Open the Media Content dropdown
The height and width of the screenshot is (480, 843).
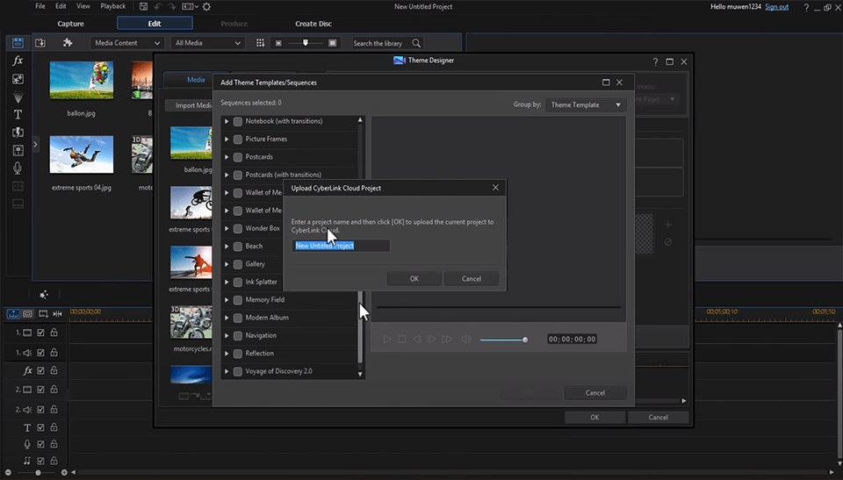coord(126,43)
